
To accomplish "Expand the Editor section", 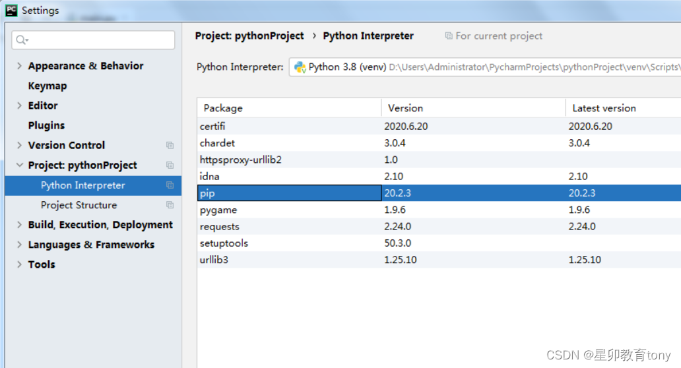I will (x=19, y=106).
